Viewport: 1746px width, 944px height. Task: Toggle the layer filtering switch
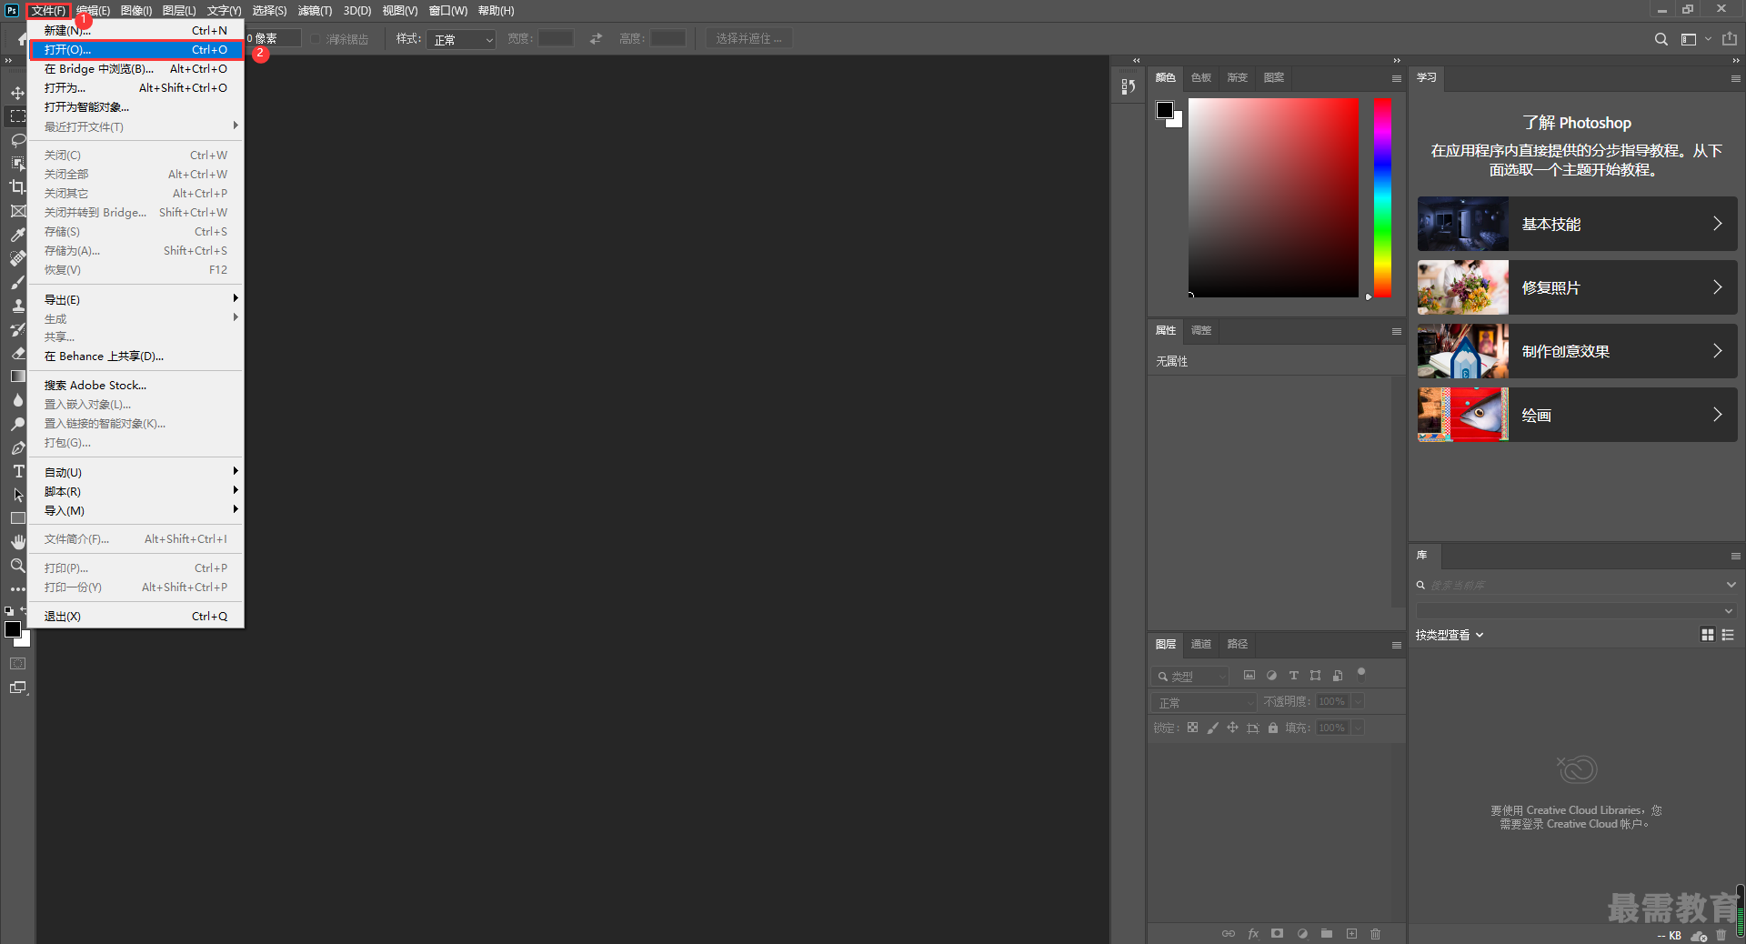pyautogui.click(x=1361, y=674)
